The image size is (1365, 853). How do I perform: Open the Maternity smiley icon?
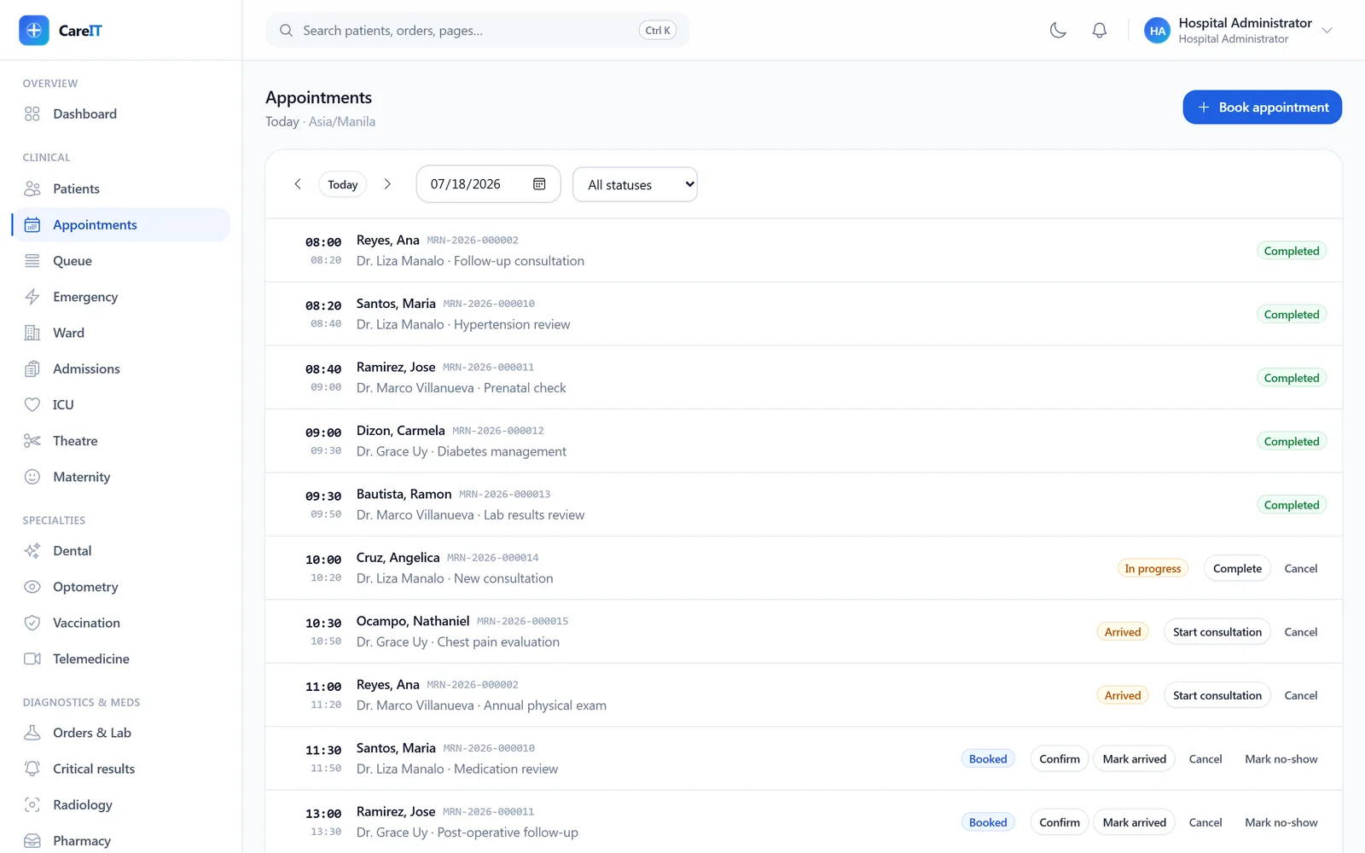pyautogui.click(x=32, y=477)
